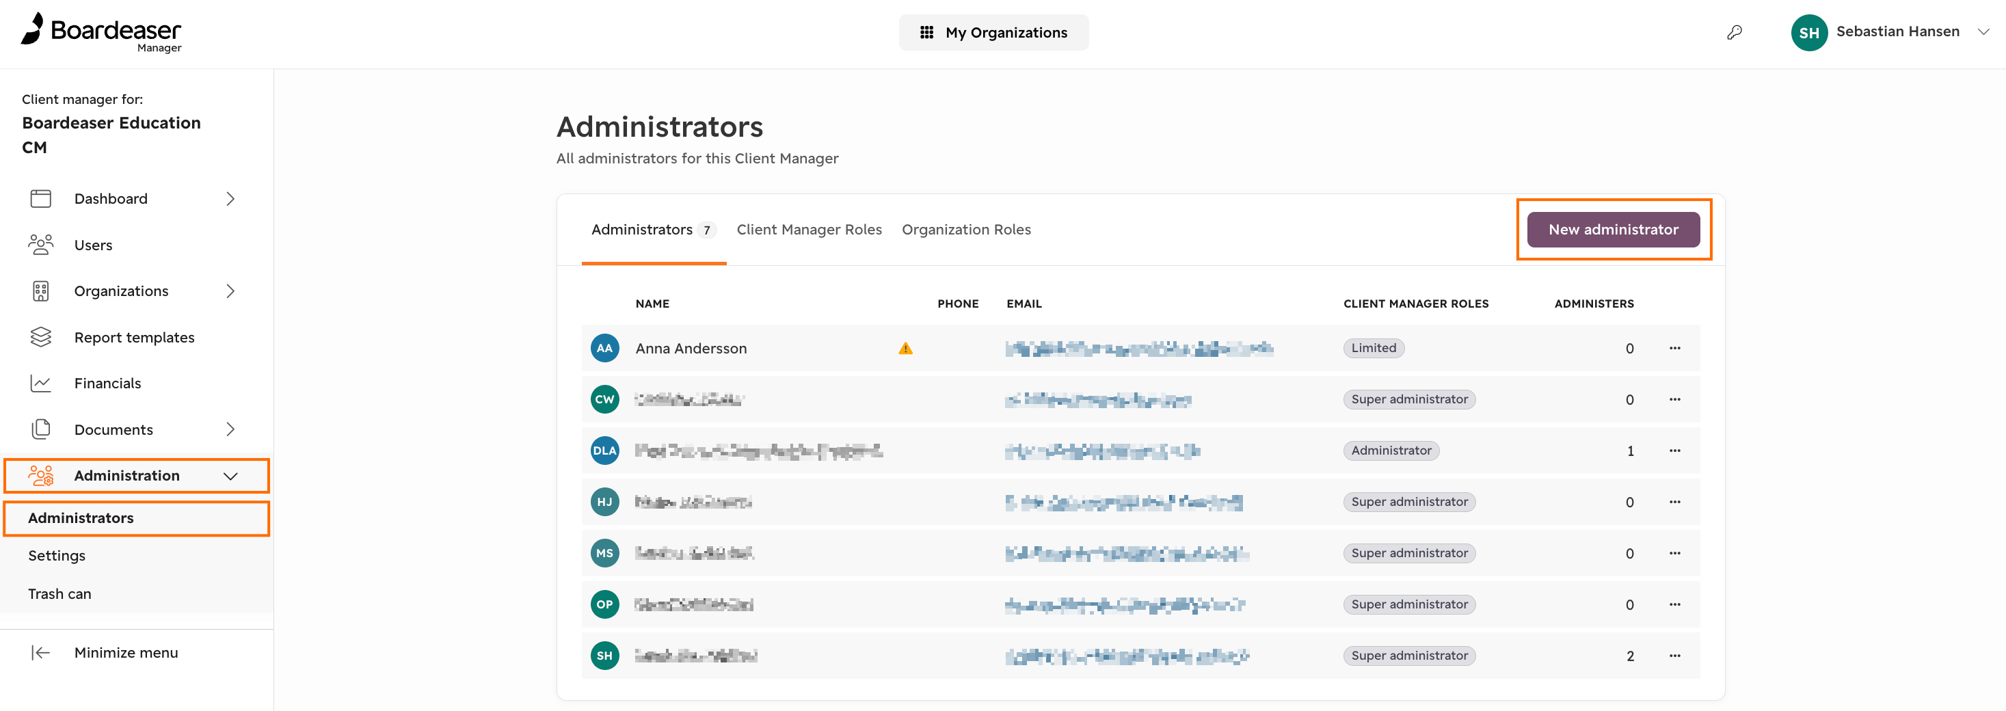Collapse the Administration section chevron

tap(230, 476)
